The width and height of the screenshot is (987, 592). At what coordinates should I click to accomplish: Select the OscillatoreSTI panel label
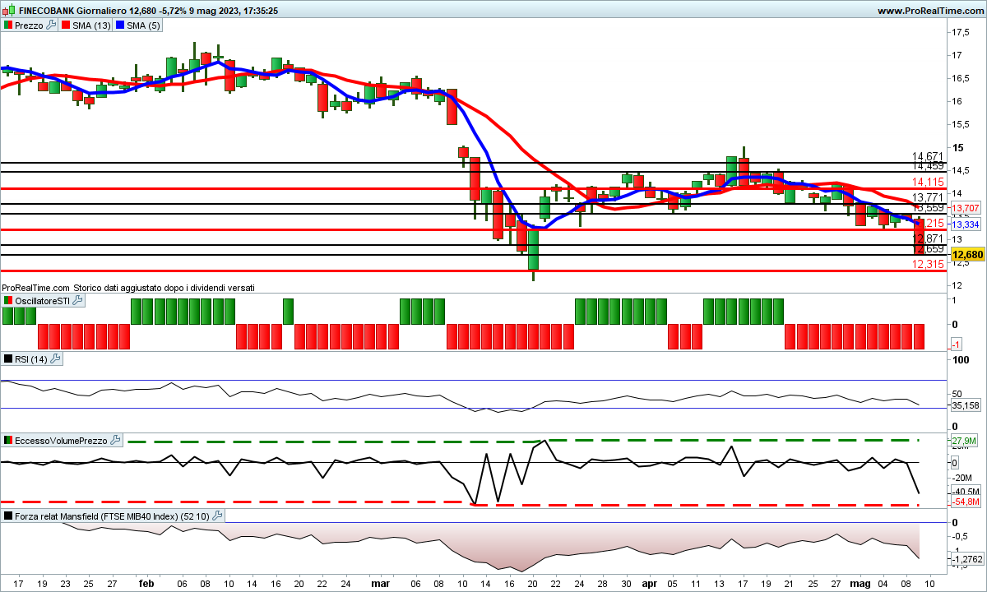tap(43, 301)
